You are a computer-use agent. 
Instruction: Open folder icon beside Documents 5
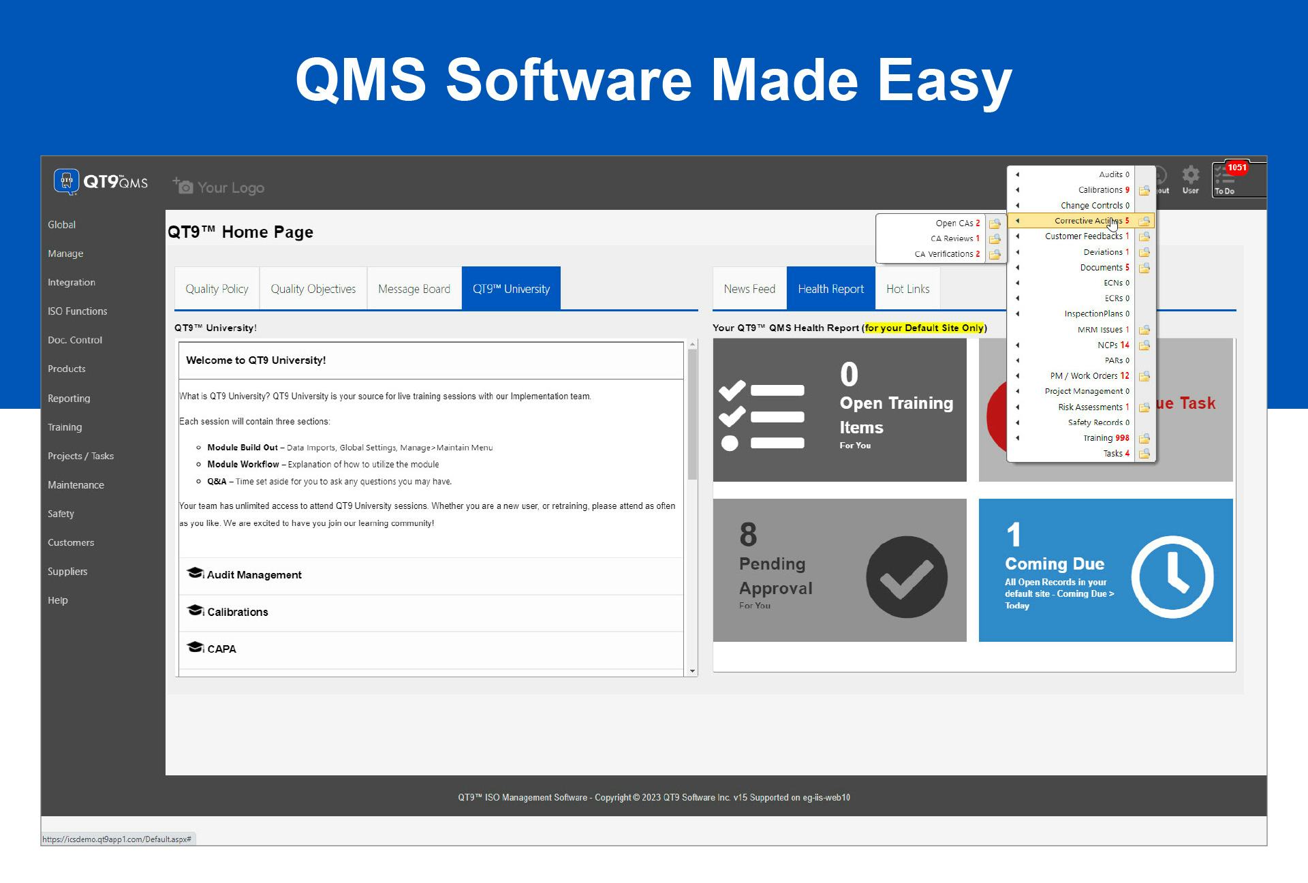[x=1144, y=268]
